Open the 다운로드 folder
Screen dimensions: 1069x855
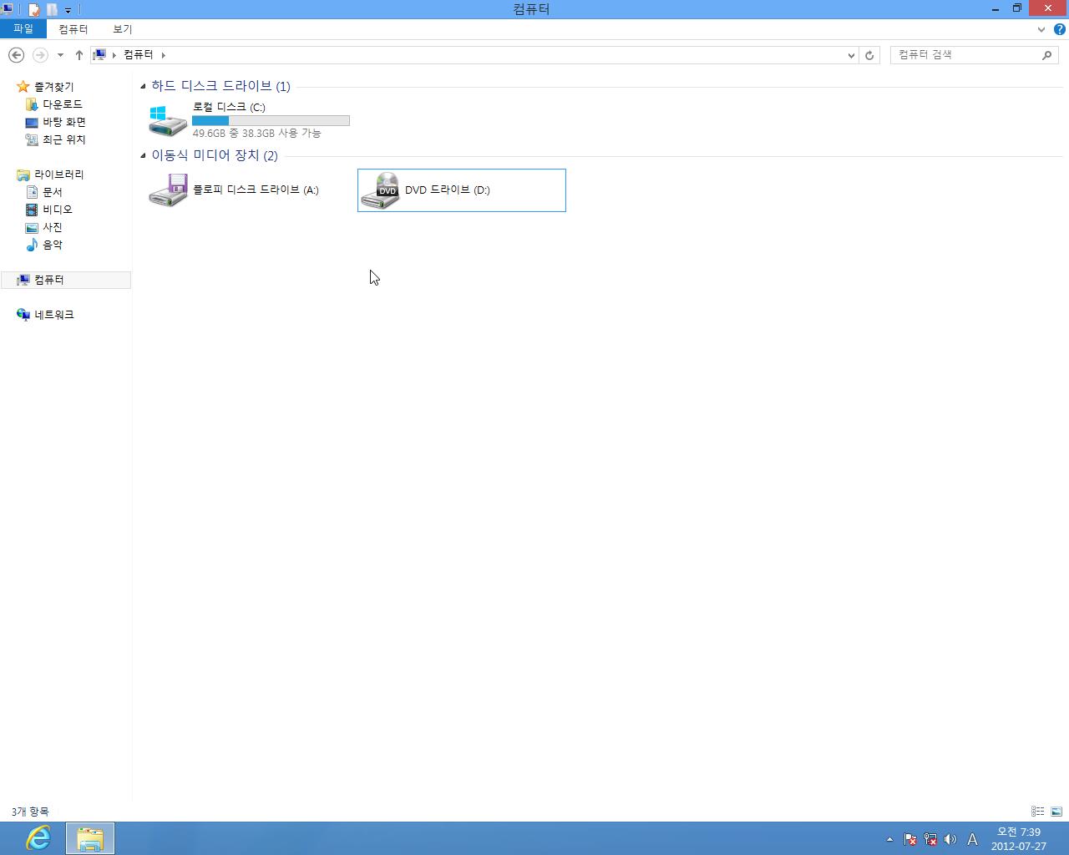click(63, 104)
